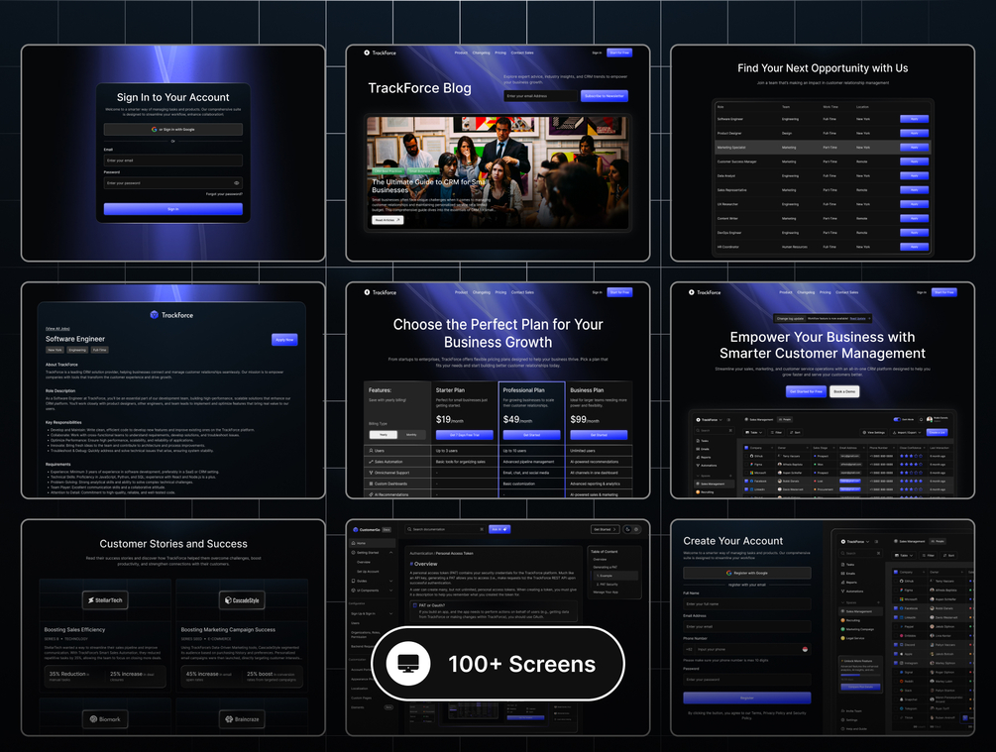
Task: Select Monthly billing type on pricing page
Action: pyautogui.click(x=411, y=434)
